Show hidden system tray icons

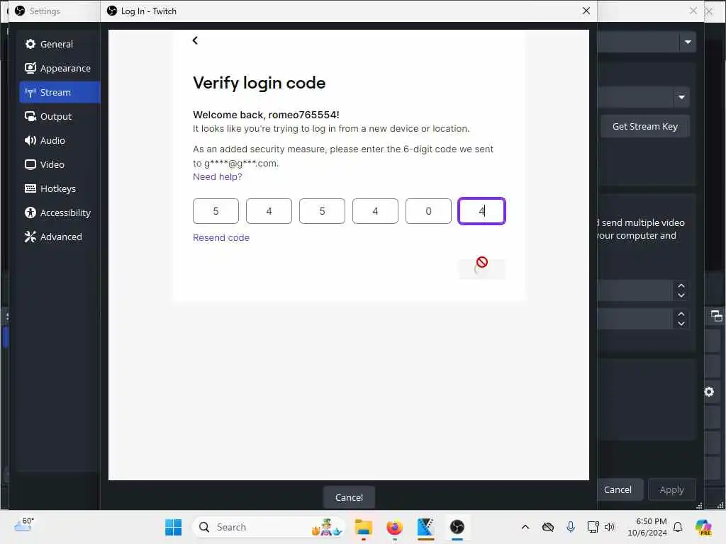tap(525, 527)
